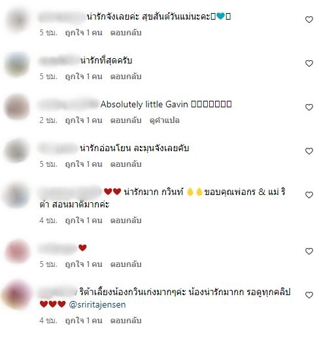The width and height of the screenshot is (319, 337).
Task: Click 'ดูคำแปล' under the Gavin comment
Action: pos(165,120)
